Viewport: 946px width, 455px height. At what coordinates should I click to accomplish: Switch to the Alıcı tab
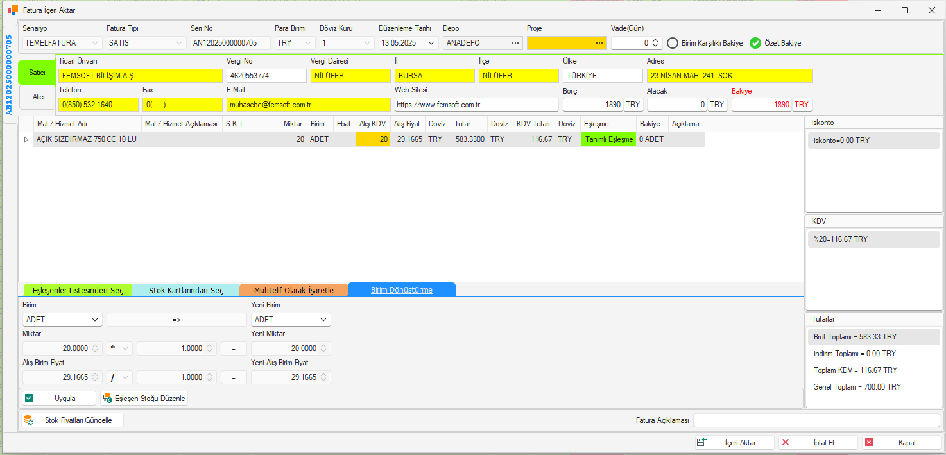point(39,97)
